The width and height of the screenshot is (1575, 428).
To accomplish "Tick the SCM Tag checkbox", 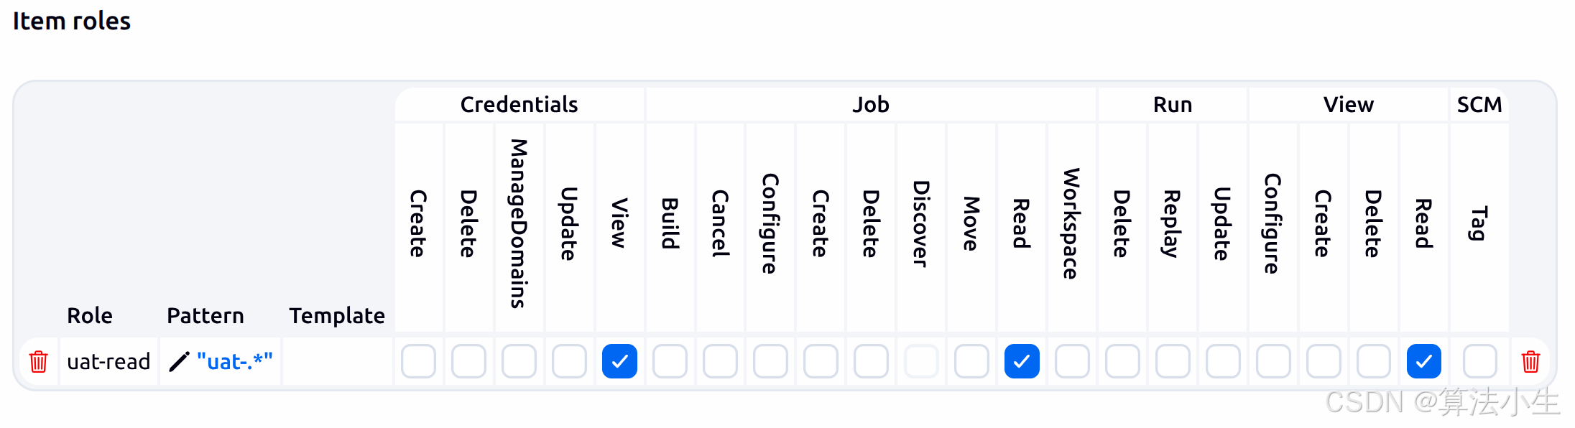I will tap(1479, 361).
